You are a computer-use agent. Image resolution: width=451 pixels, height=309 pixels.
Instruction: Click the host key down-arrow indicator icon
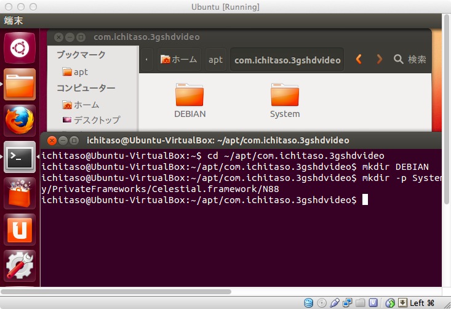[x=402, y=303]
